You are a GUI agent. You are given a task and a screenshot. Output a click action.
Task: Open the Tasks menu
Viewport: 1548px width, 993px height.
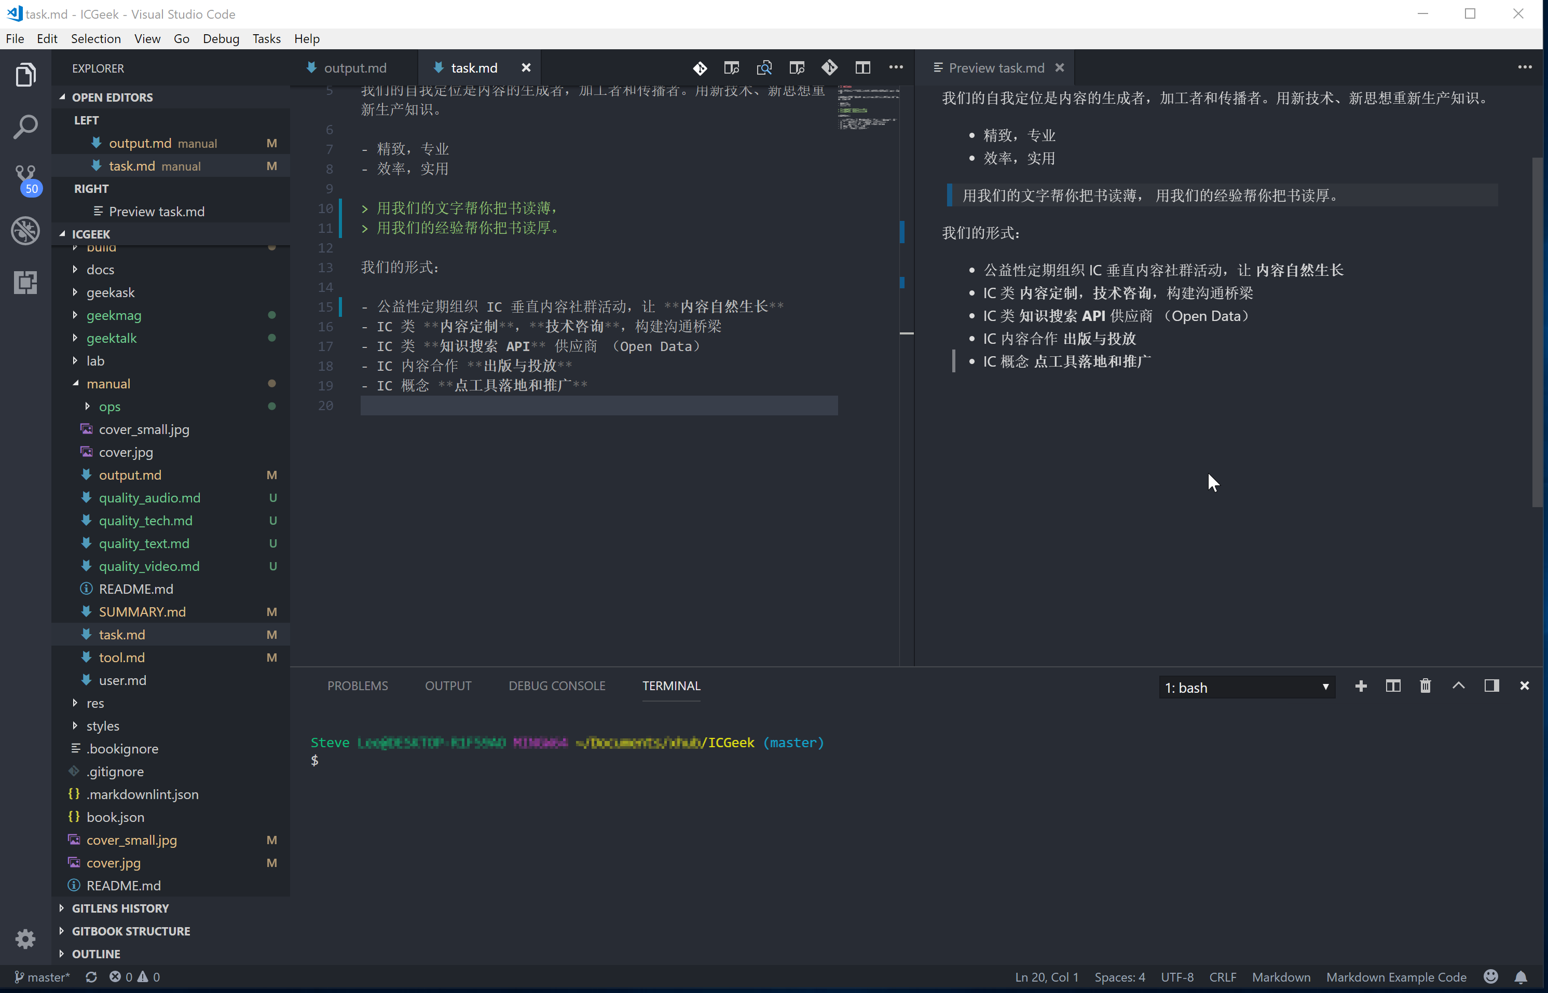click(267, 39)
